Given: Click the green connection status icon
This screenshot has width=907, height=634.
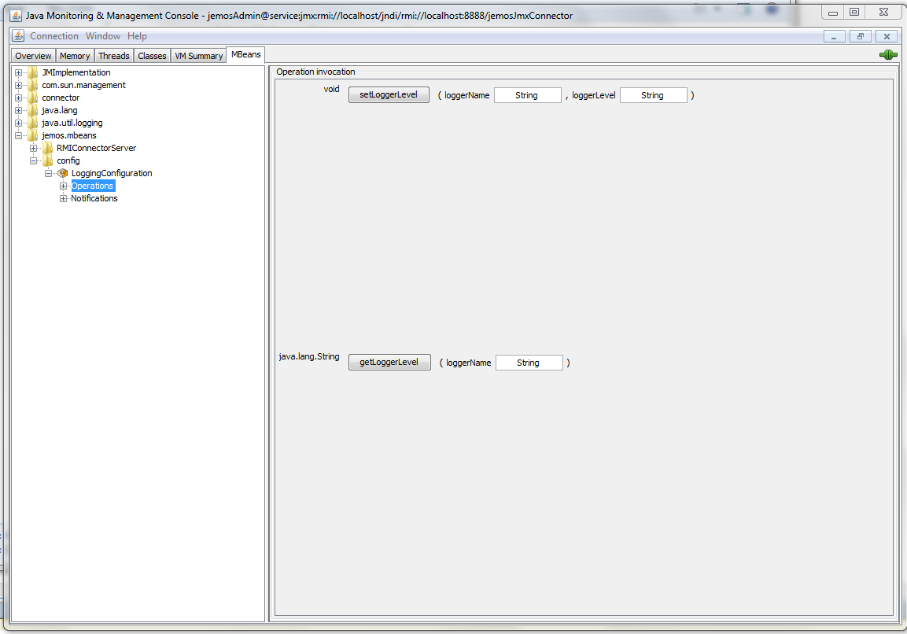Looking at the screenshot, I should pos(888,55).
